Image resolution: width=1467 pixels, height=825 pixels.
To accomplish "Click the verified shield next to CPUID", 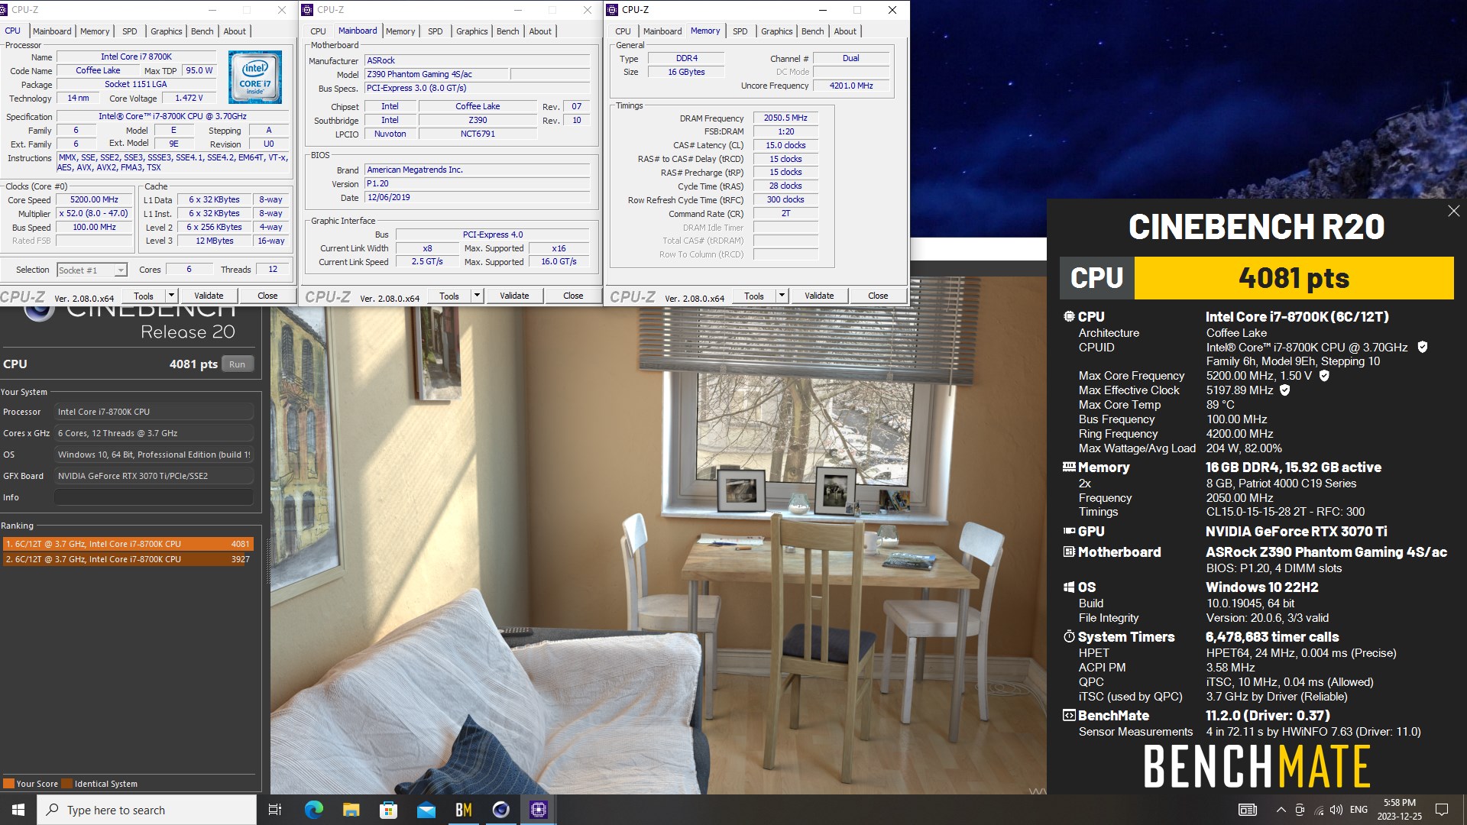I will click(1422, 347).
